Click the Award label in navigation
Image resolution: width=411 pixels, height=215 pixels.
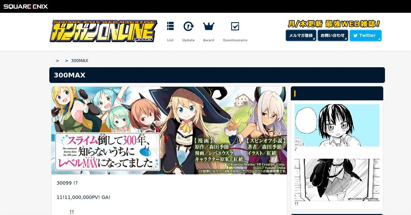(x=209, y=40)
